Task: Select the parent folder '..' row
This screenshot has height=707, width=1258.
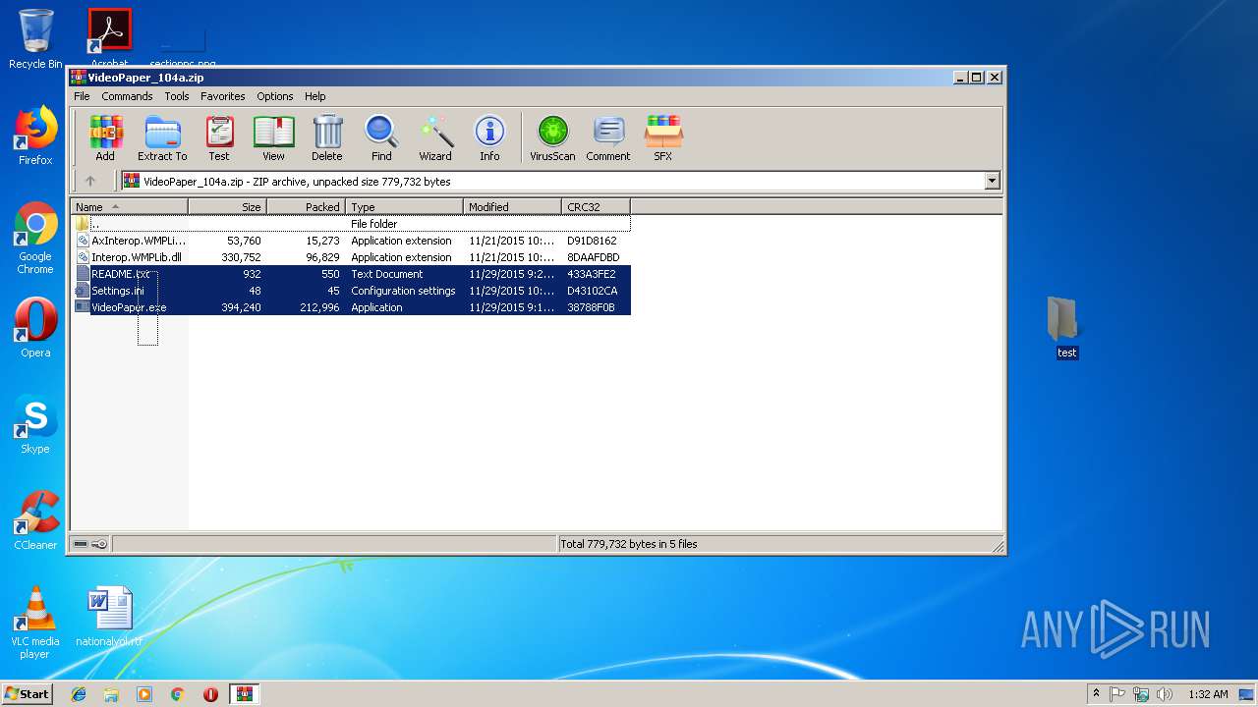Action: click(352, 224)
